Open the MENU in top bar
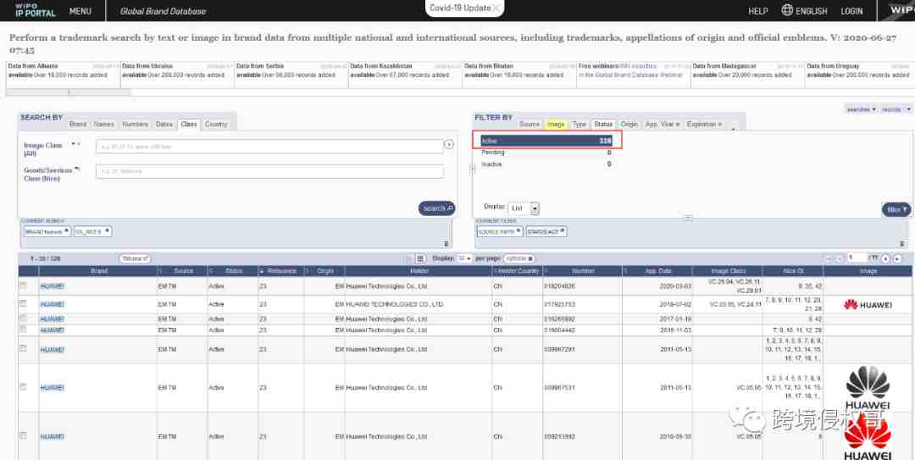 [x=80, y=11]
